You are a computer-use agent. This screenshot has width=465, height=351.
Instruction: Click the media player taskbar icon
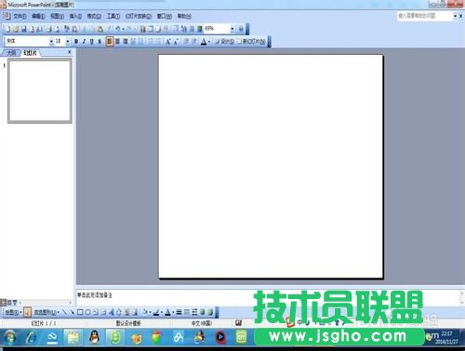pos(220,337)
